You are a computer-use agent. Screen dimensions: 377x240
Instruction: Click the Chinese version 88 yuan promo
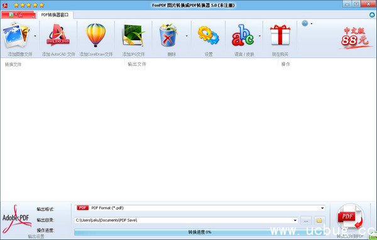coord(355,37)
